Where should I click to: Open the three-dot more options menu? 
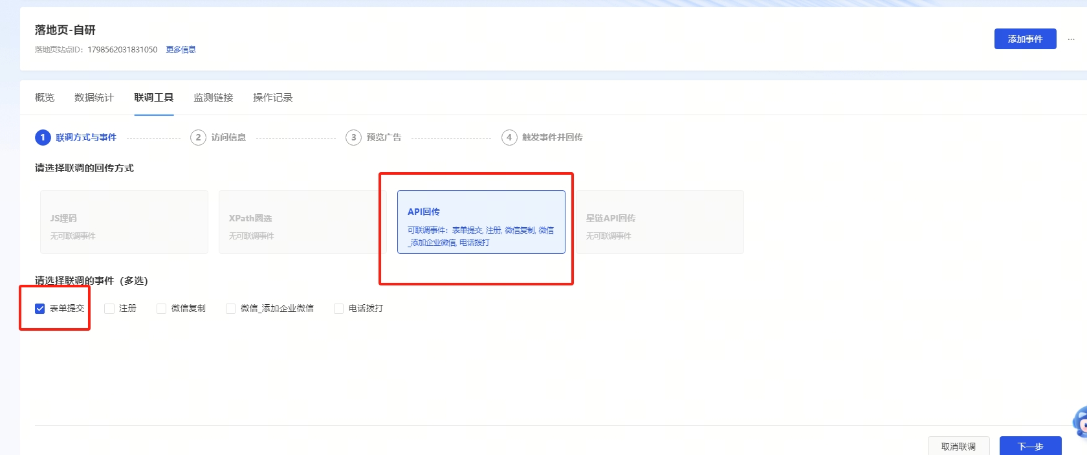tap(1071, 39)
